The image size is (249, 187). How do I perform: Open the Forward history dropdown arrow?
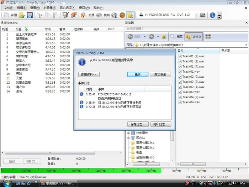coord(158,37)
